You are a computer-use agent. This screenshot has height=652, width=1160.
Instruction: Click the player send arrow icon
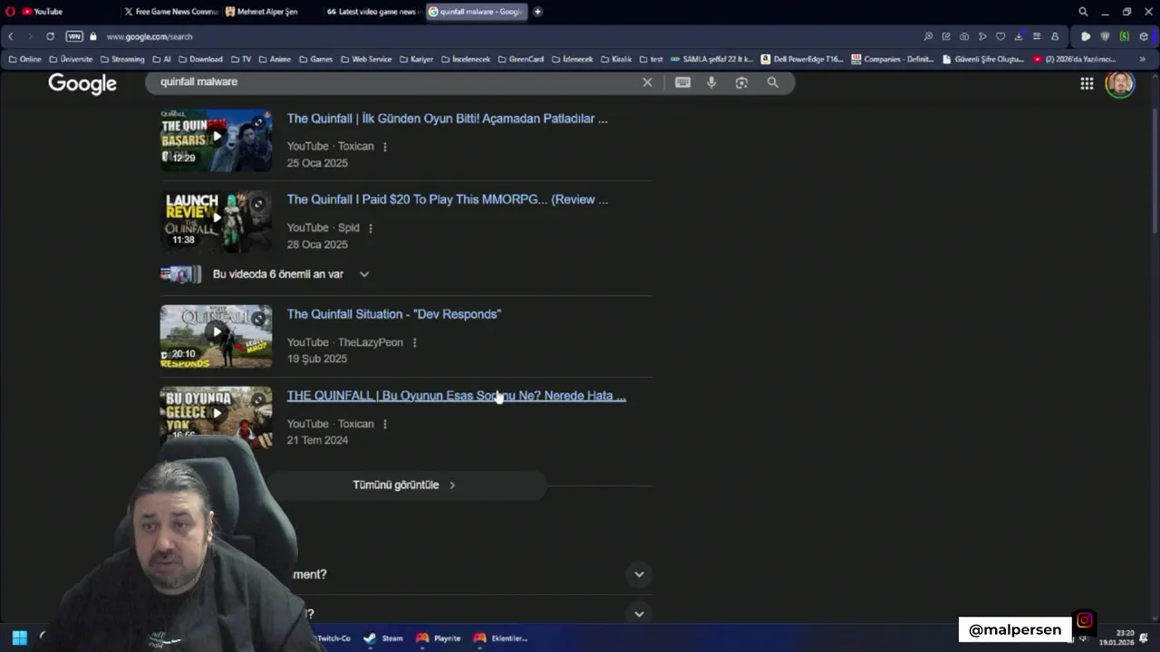pos(982,36)
